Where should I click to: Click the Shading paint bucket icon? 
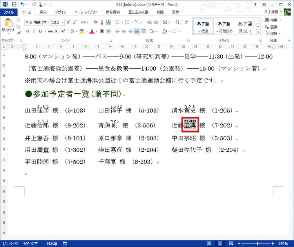164,31
